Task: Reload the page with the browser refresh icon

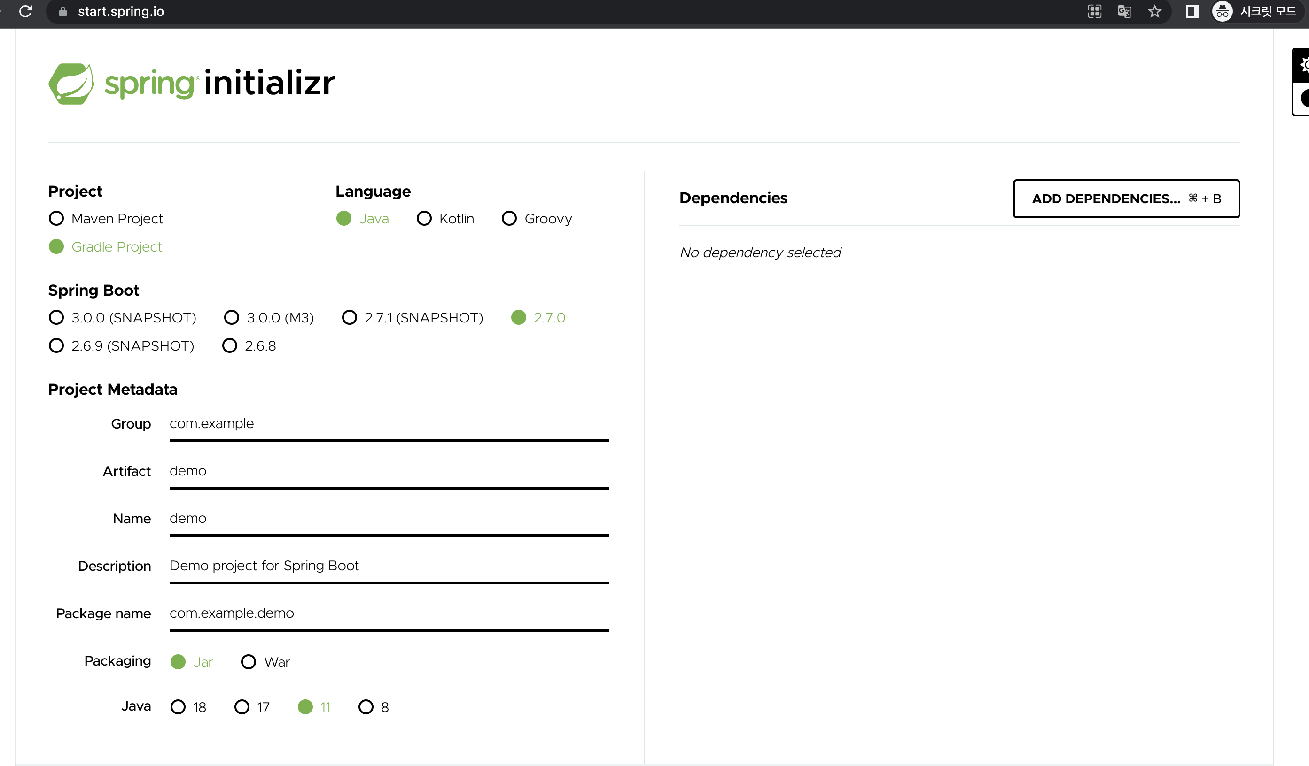Action: (x=25, y=11)
